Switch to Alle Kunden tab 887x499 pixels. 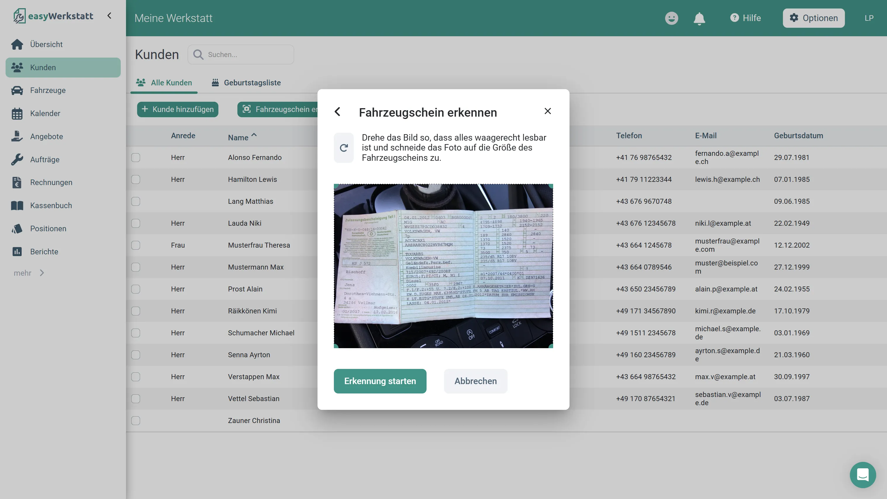(x=164, y=83)
